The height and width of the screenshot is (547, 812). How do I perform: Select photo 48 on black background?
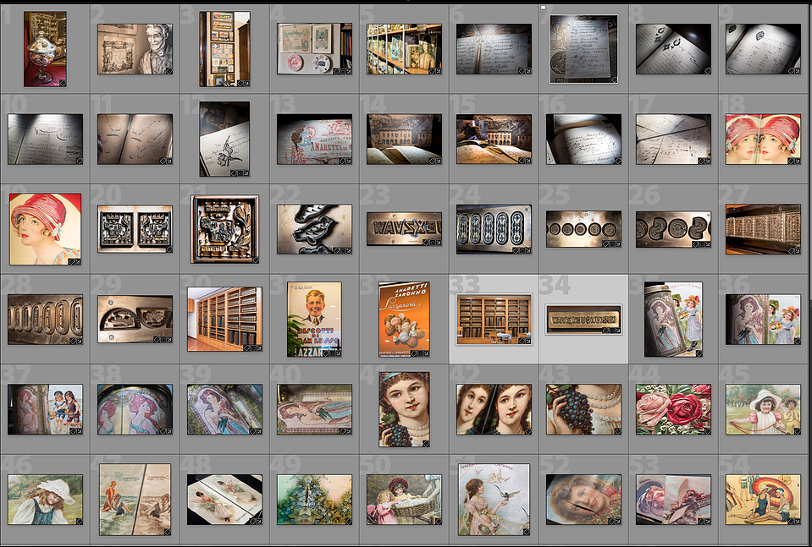tap(224, 500)
